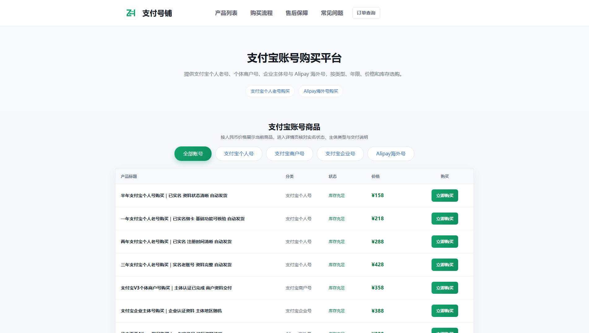
Task: Click the 购买 column header
Action: click(445, 176)
